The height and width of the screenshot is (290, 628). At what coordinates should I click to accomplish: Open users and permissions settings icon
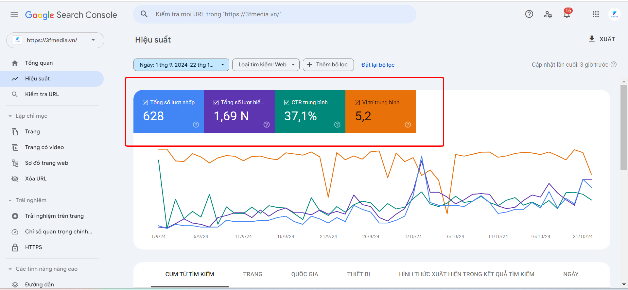(x=548, y=14)
